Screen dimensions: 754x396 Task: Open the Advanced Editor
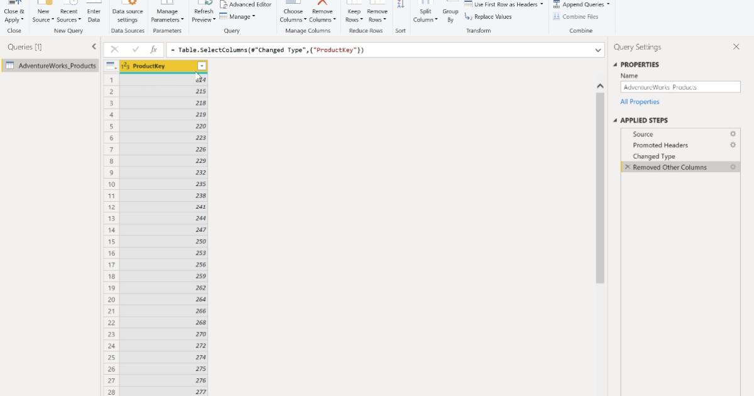(246, 4)
